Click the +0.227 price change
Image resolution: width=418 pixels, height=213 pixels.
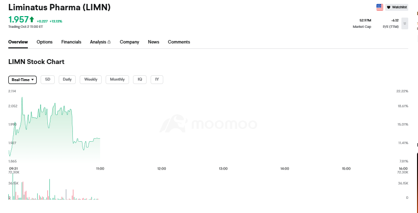coord(42,21)
